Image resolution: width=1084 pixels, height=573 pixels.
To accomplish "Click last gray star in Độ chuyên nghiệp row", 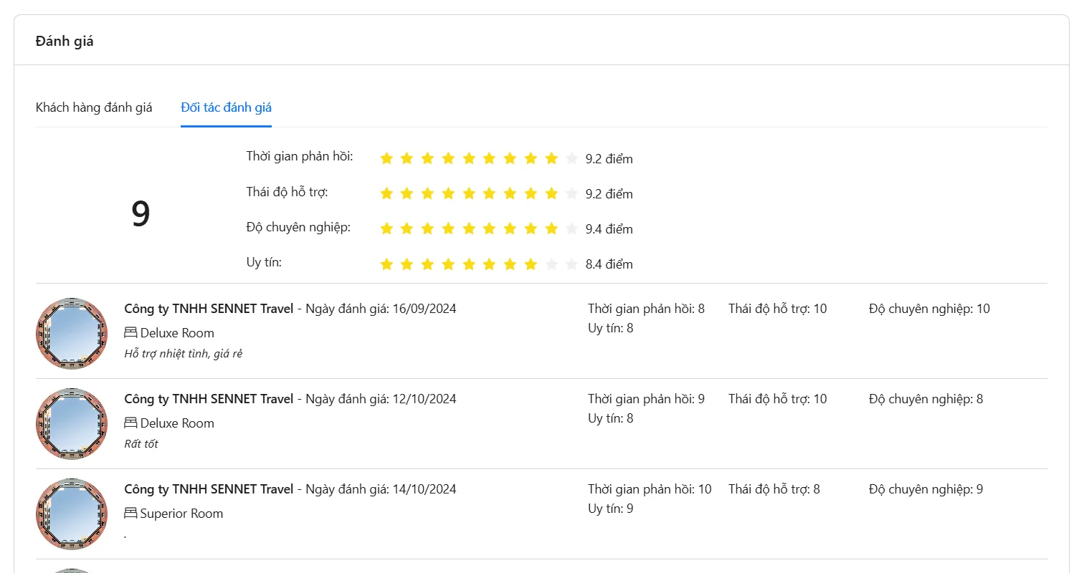I will (571, 228).
